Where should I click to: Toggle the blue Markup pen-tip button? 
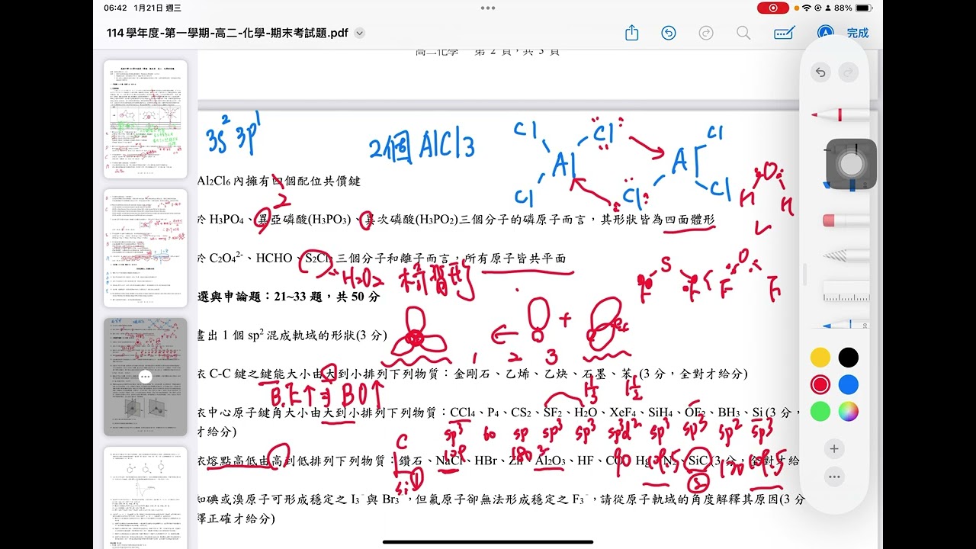(825, 33)
